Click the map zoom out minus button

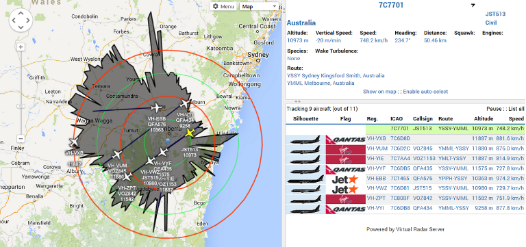click(21, 138)
